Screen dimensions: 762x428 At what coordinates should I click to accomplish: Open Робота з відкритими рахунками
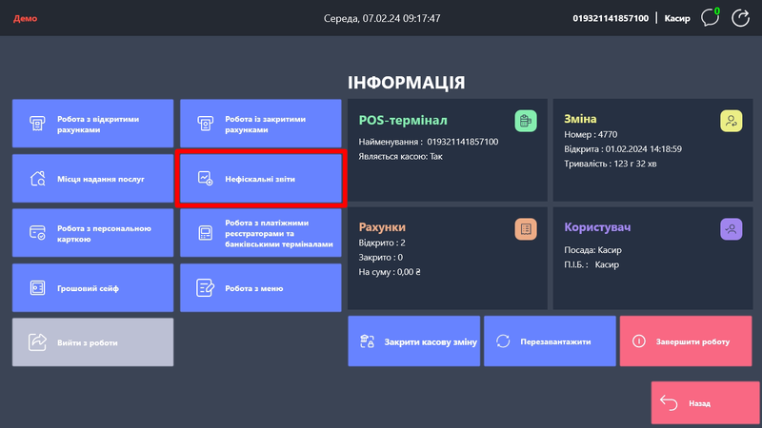[x=92, y=124]
